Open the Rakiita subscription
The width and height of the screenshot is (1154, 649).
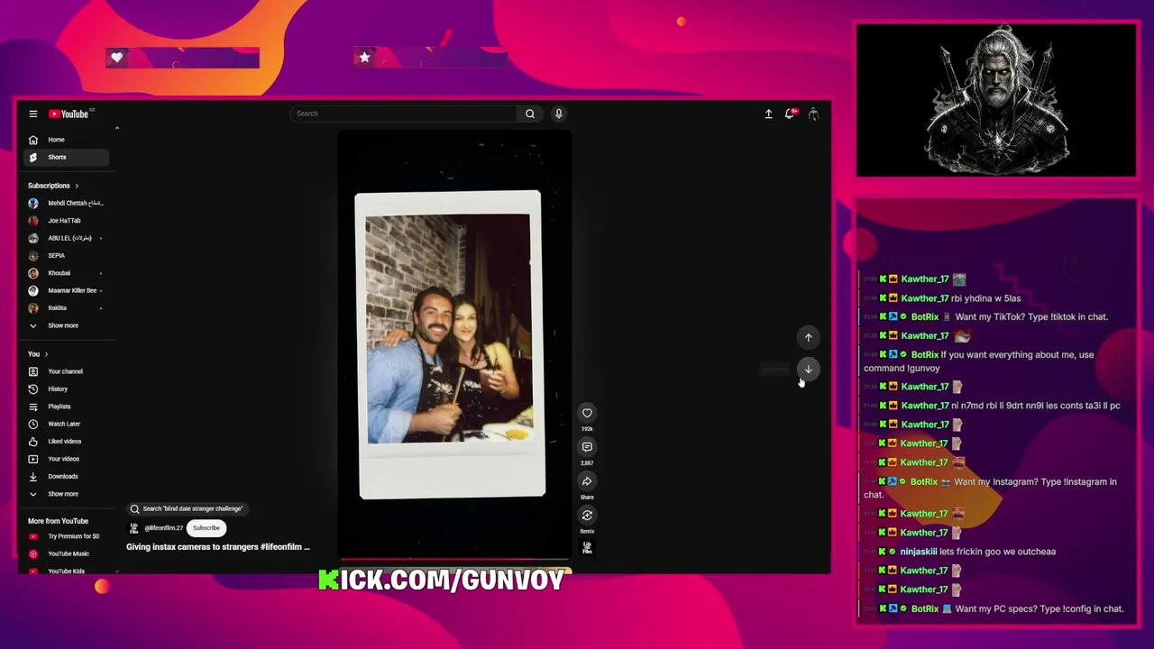coord(66,308)
